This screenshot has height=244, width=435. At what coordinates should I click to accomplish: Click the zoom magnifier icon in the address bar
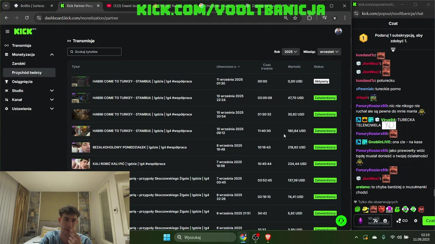pyautogui.click(x=286, y=18)
